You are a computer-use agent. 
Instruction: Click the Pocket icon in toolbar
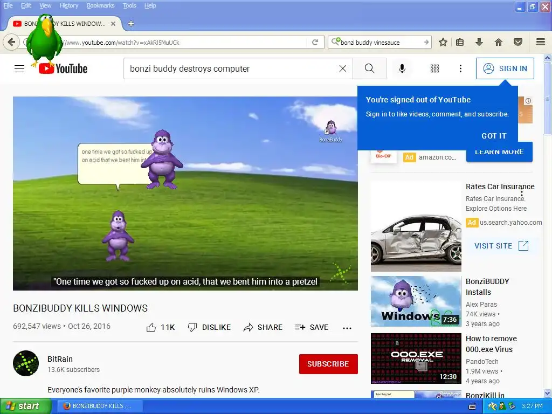(x=518, y=42)
